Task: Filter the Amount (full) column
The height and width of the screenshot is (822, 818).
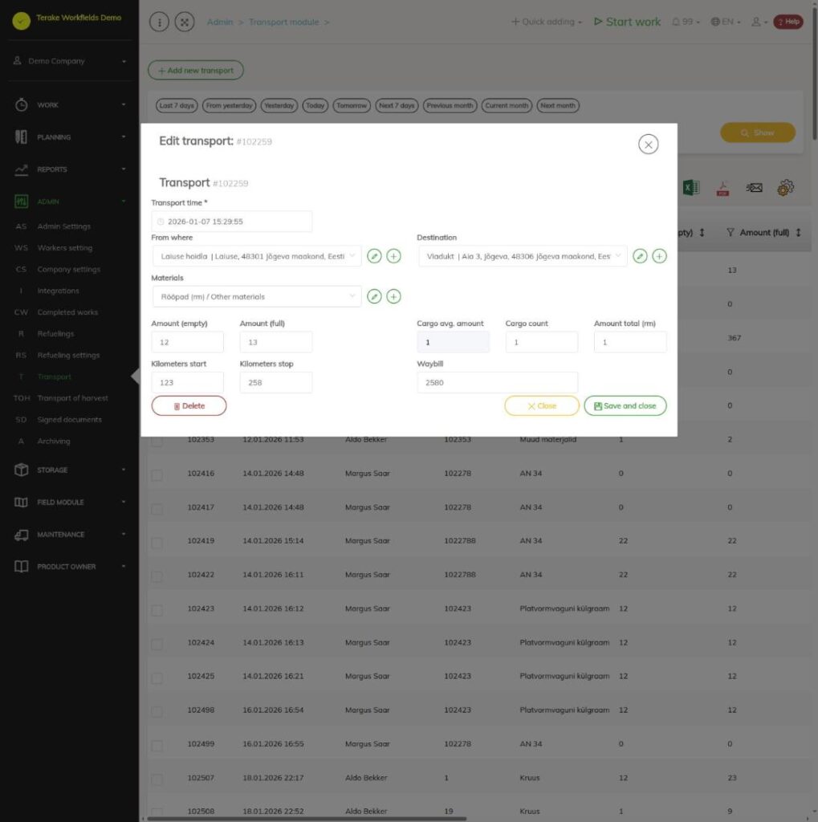Action: [730, 232]
